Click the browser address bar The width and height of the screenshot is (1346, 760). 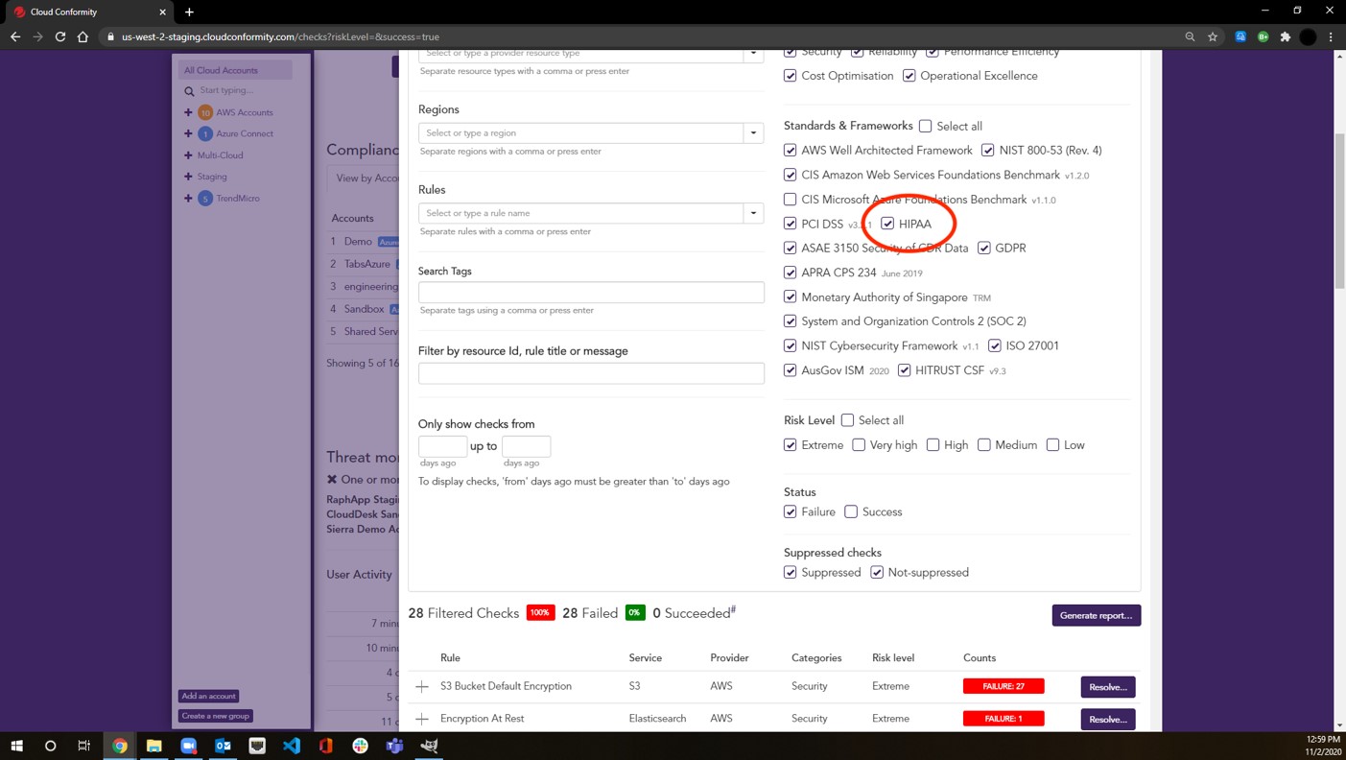click(638, 36)
